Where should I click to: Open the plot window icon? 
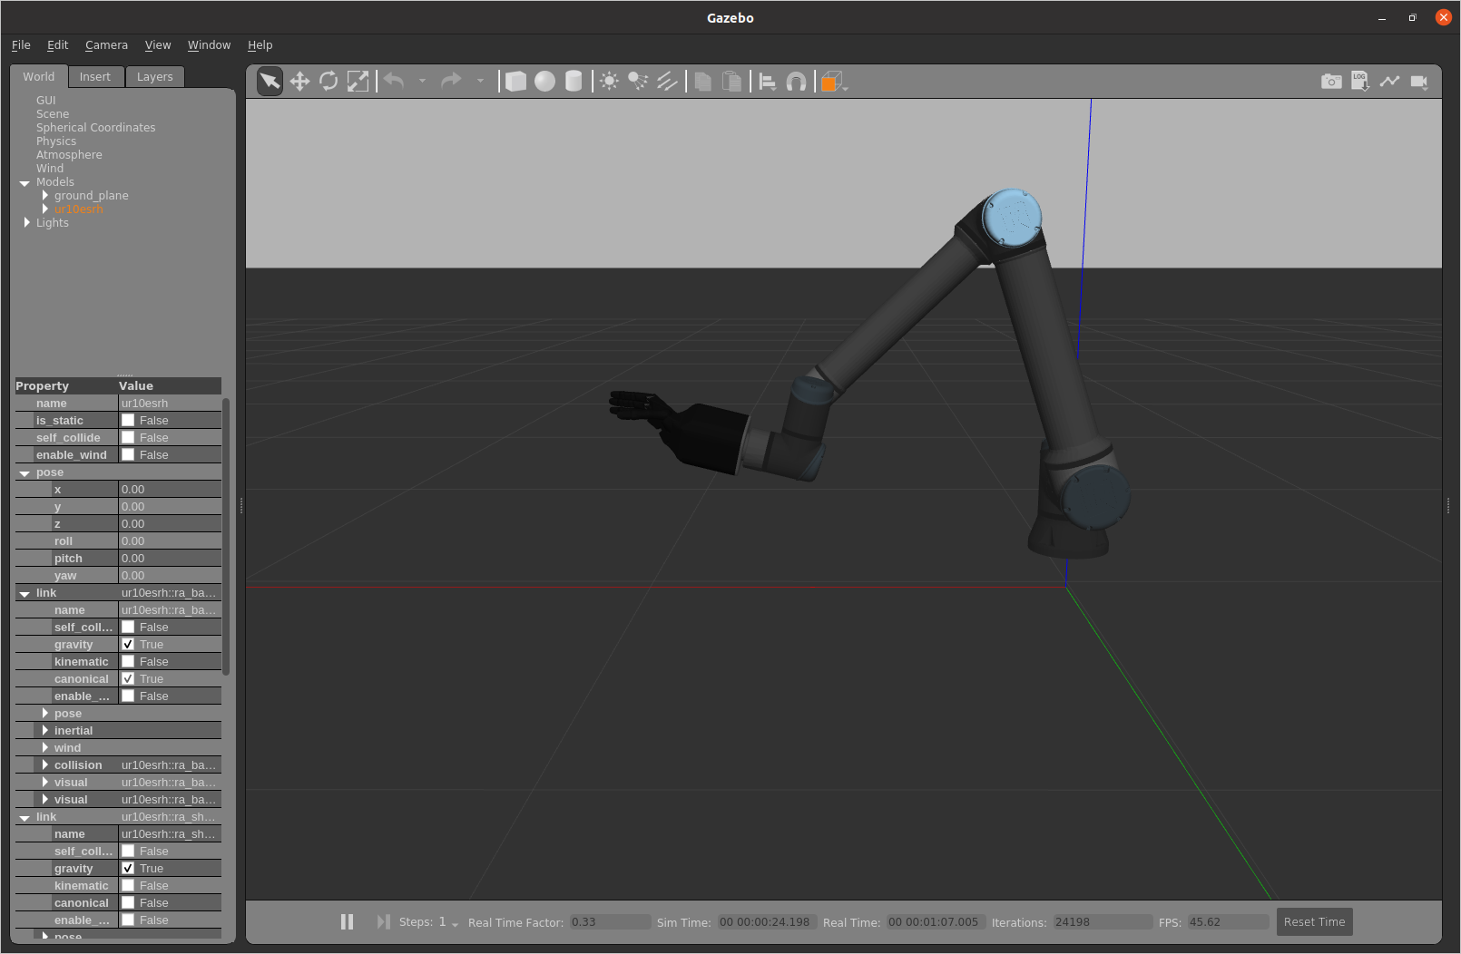click(x=1389, y=82)
